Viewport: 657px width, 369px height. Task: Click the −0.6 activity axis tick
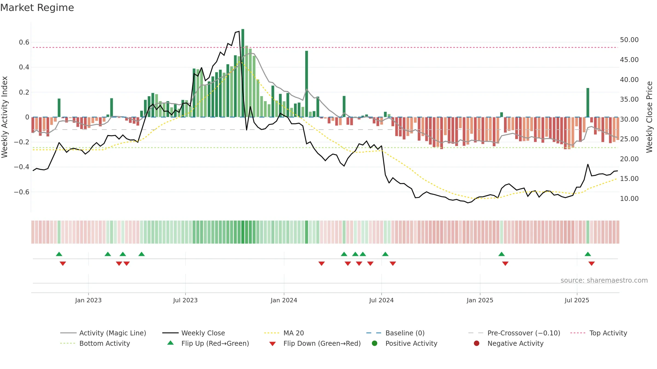22,192
